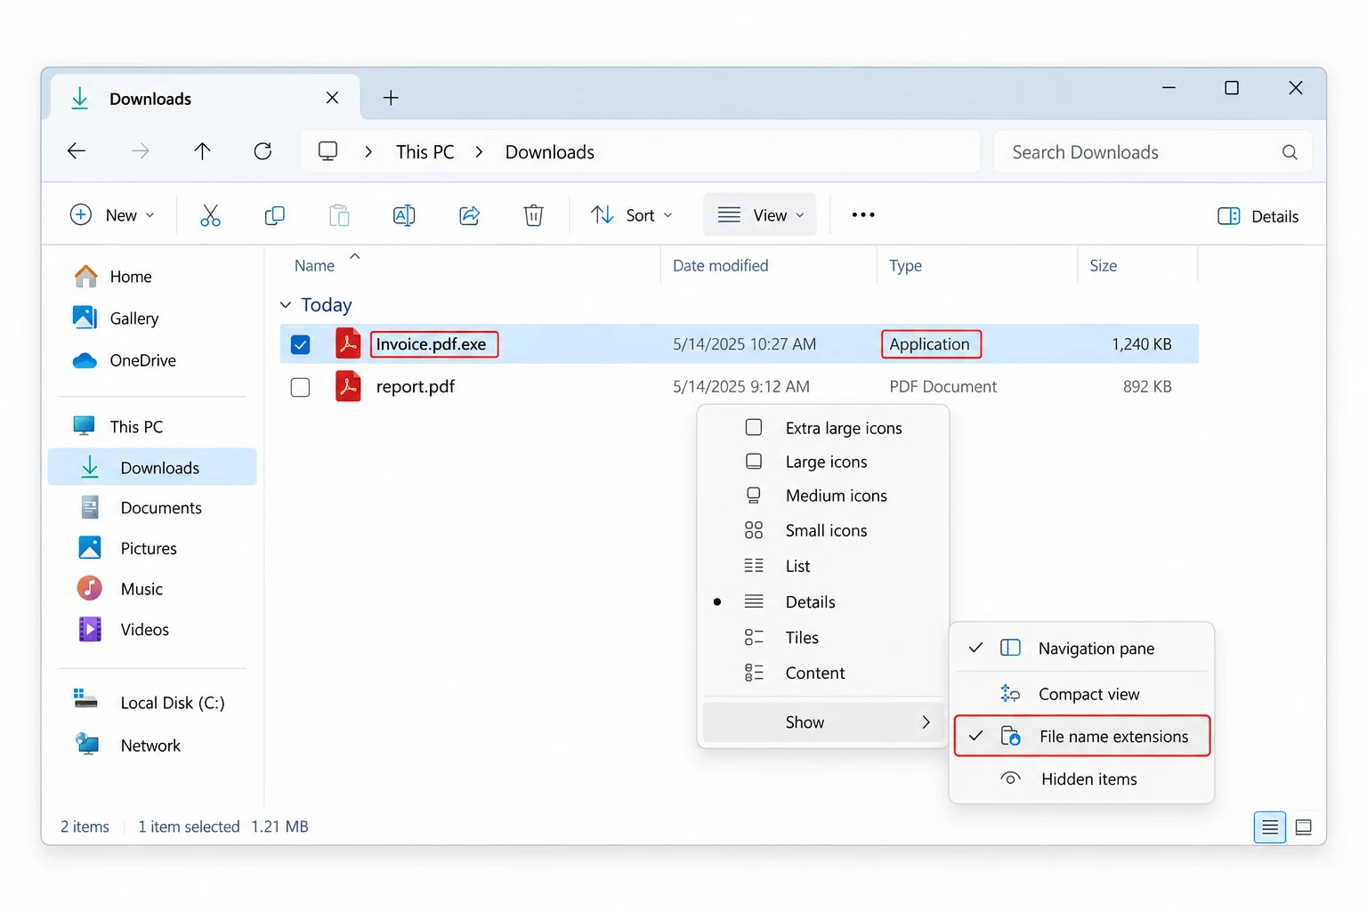Switch to large thumbnails view in status bar
Image resolution: width=1367 pixels, height=911 pixels.
[1304, 827]
